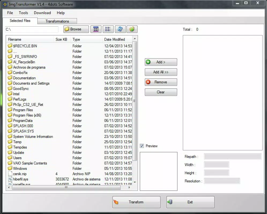The image size is (267, 214).
Task: Uncheck the Preview checkbox
Action: 142,146
